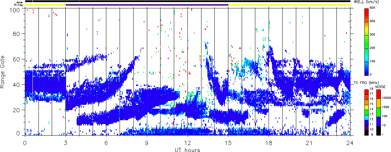Click yellow TX Freq strip segment before 3 UT
The height and width of the screenshot is (152, 391).
click(x=45, y=5)
